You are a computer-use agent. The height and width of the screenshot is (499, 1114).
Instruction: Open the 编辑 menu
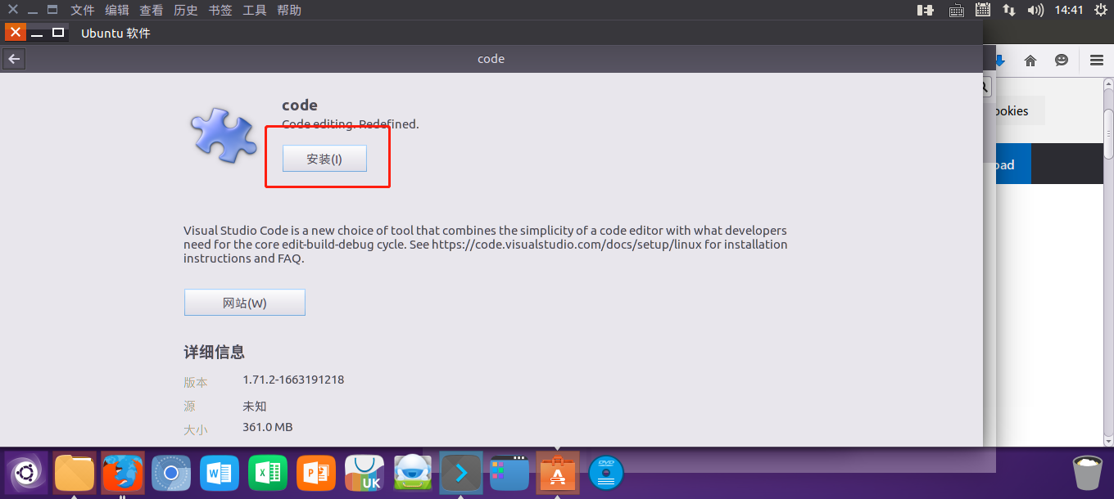tap(117, 11)
